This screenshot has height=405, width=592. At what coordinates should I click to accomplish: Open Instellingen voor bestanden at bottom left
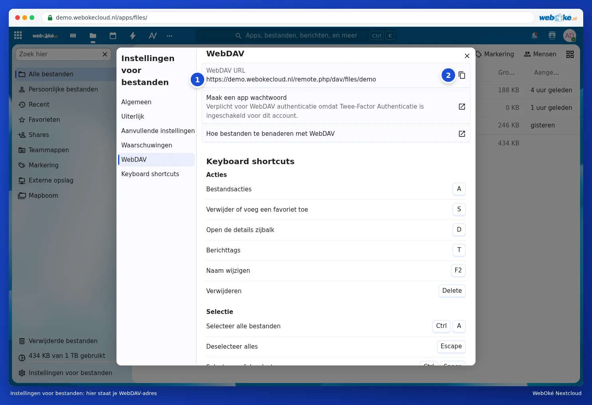[65, 373]
